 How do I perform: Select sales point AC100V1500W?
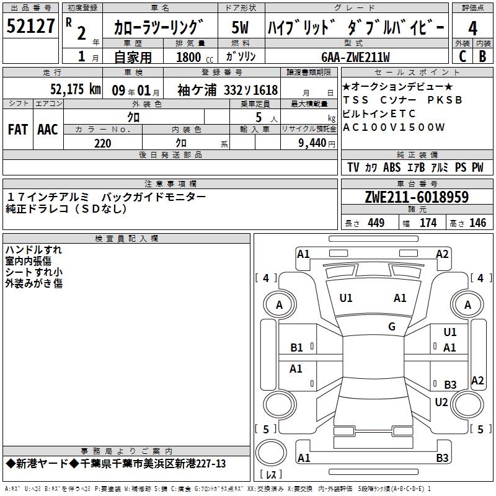[394, 127]
